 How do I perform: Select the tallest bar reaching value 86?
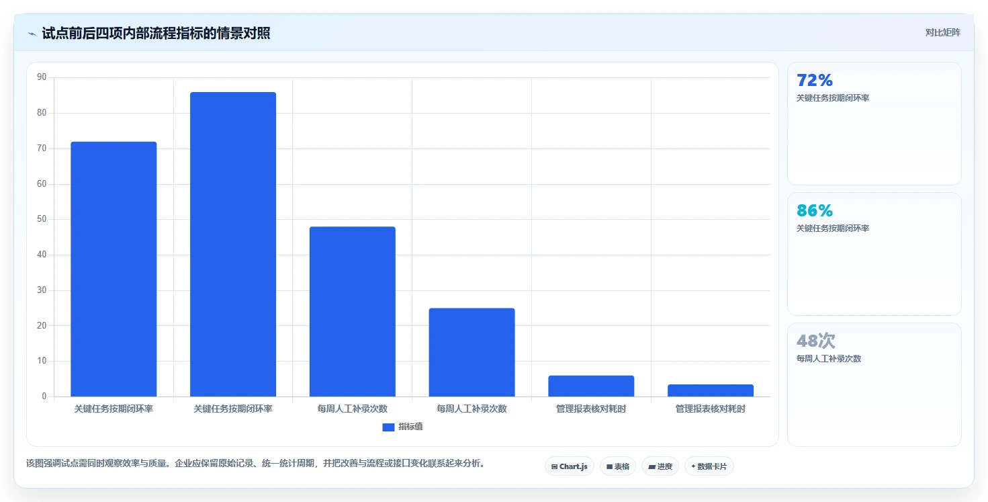point(233,244)
